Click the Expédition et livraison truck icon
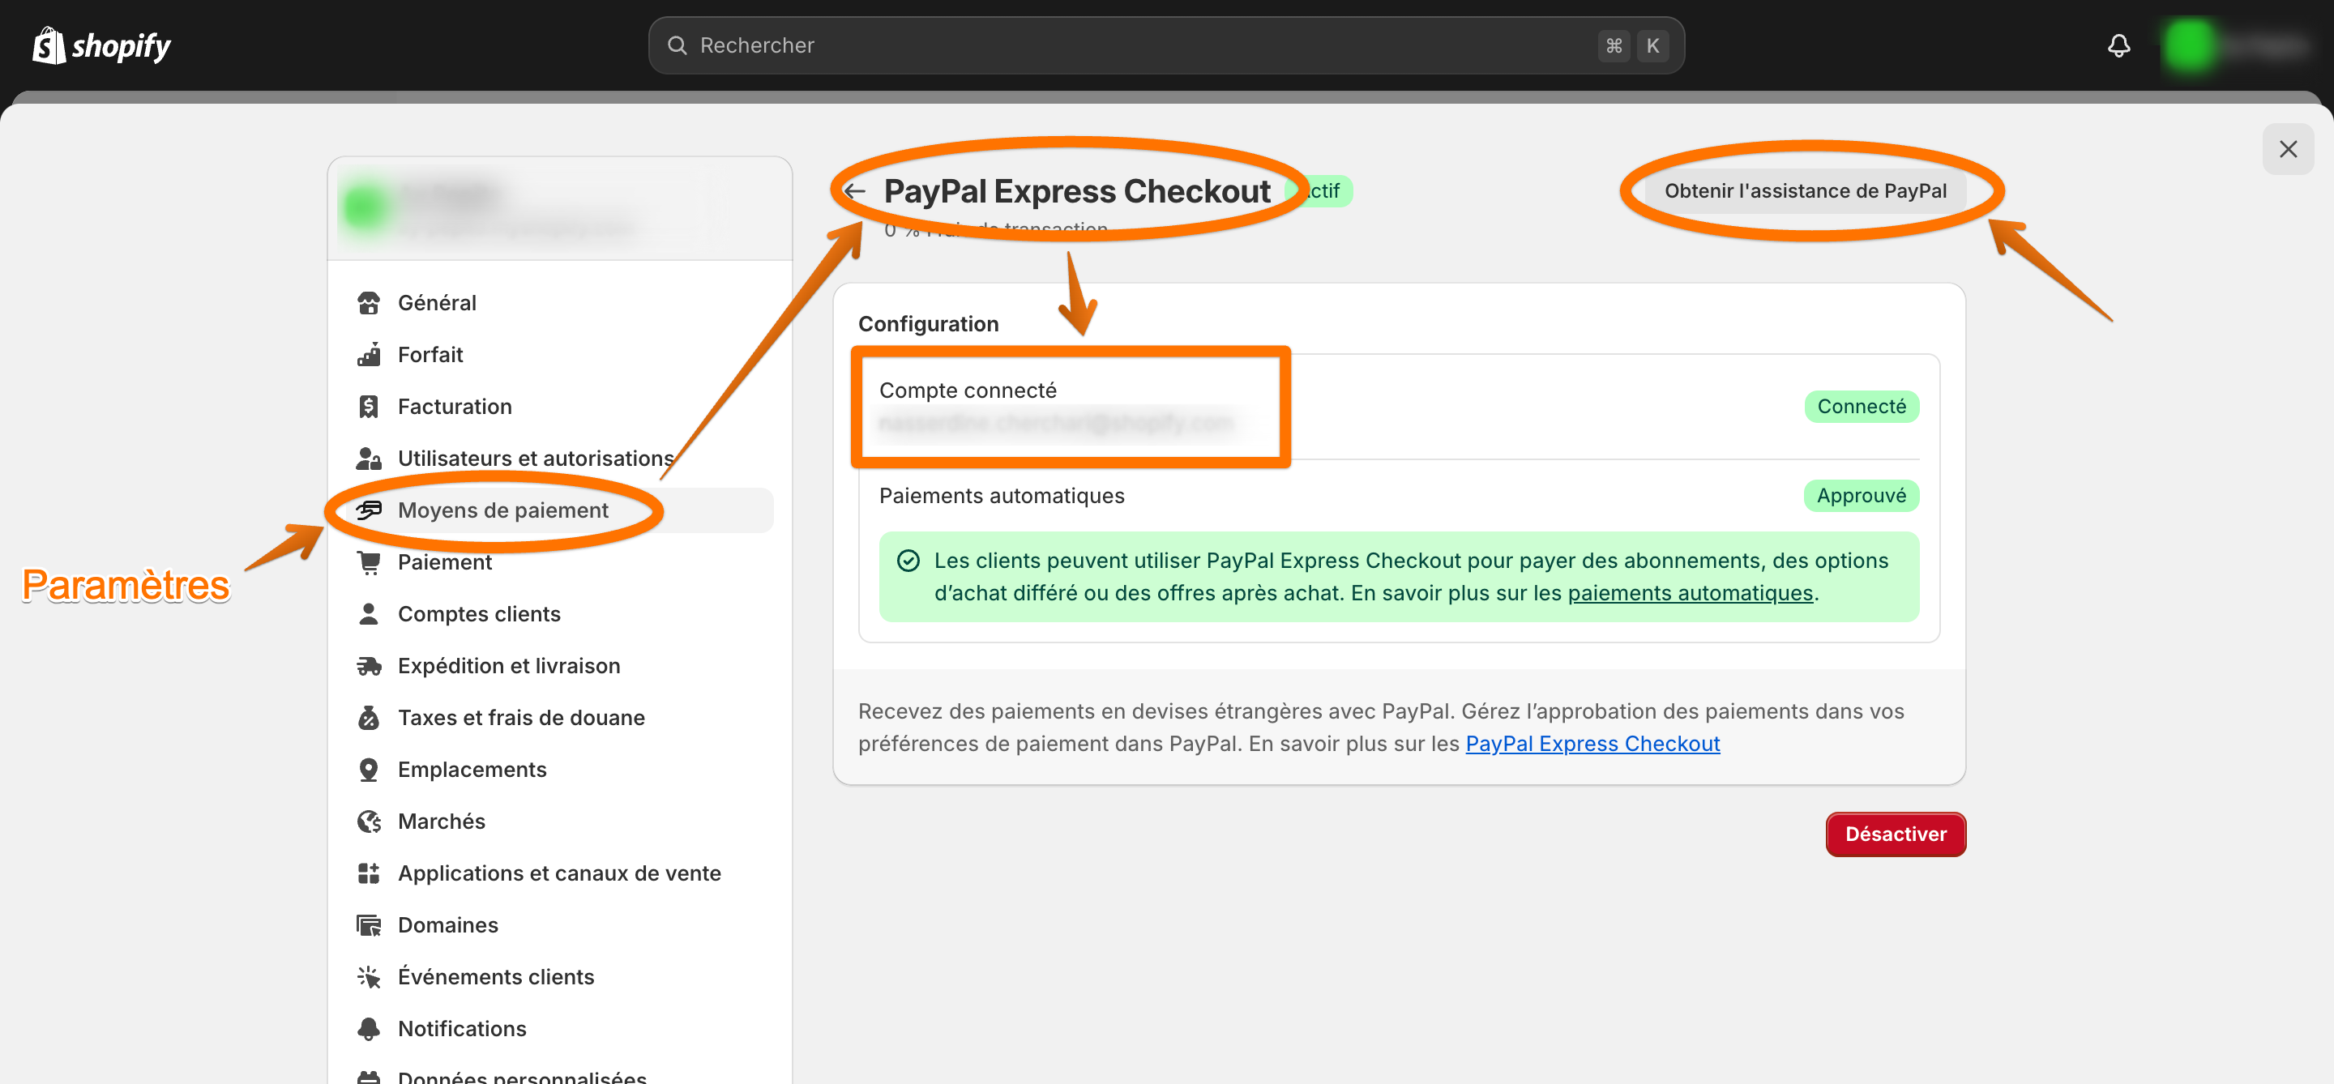This screenshot has width=2334, height=1084. click(x=369, y=666)
